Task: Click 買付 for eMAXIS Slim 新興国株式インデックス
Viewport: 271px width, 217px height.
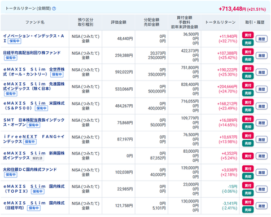Action: (248, 156)
